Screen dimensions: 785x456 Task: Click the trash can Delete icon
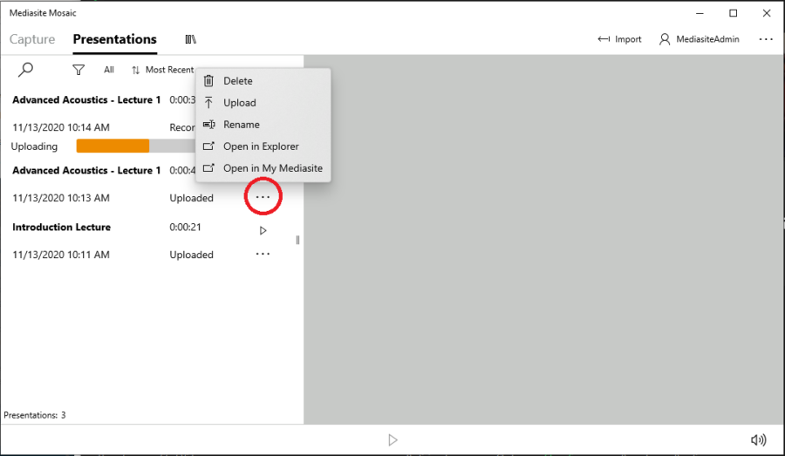tap(208, 80)
